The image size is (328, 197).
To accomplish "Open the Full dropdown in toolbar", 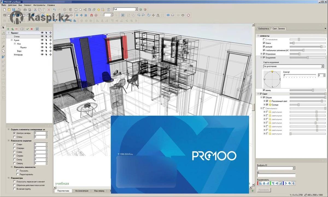I will [x=136, y=9].
